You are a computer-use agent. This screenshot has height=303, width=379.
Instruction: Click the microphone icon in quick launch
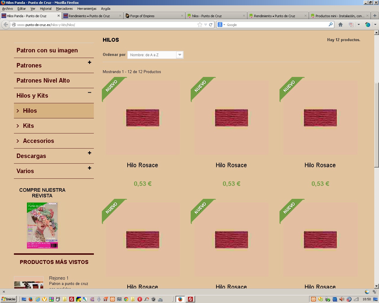[99, 299]
